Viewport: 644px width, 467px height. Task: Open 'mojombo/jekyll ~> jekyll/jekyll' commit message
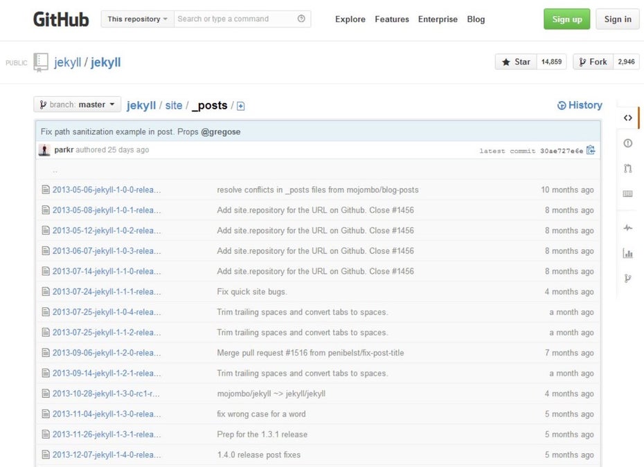pyautogui.click(x=271, y=394)
